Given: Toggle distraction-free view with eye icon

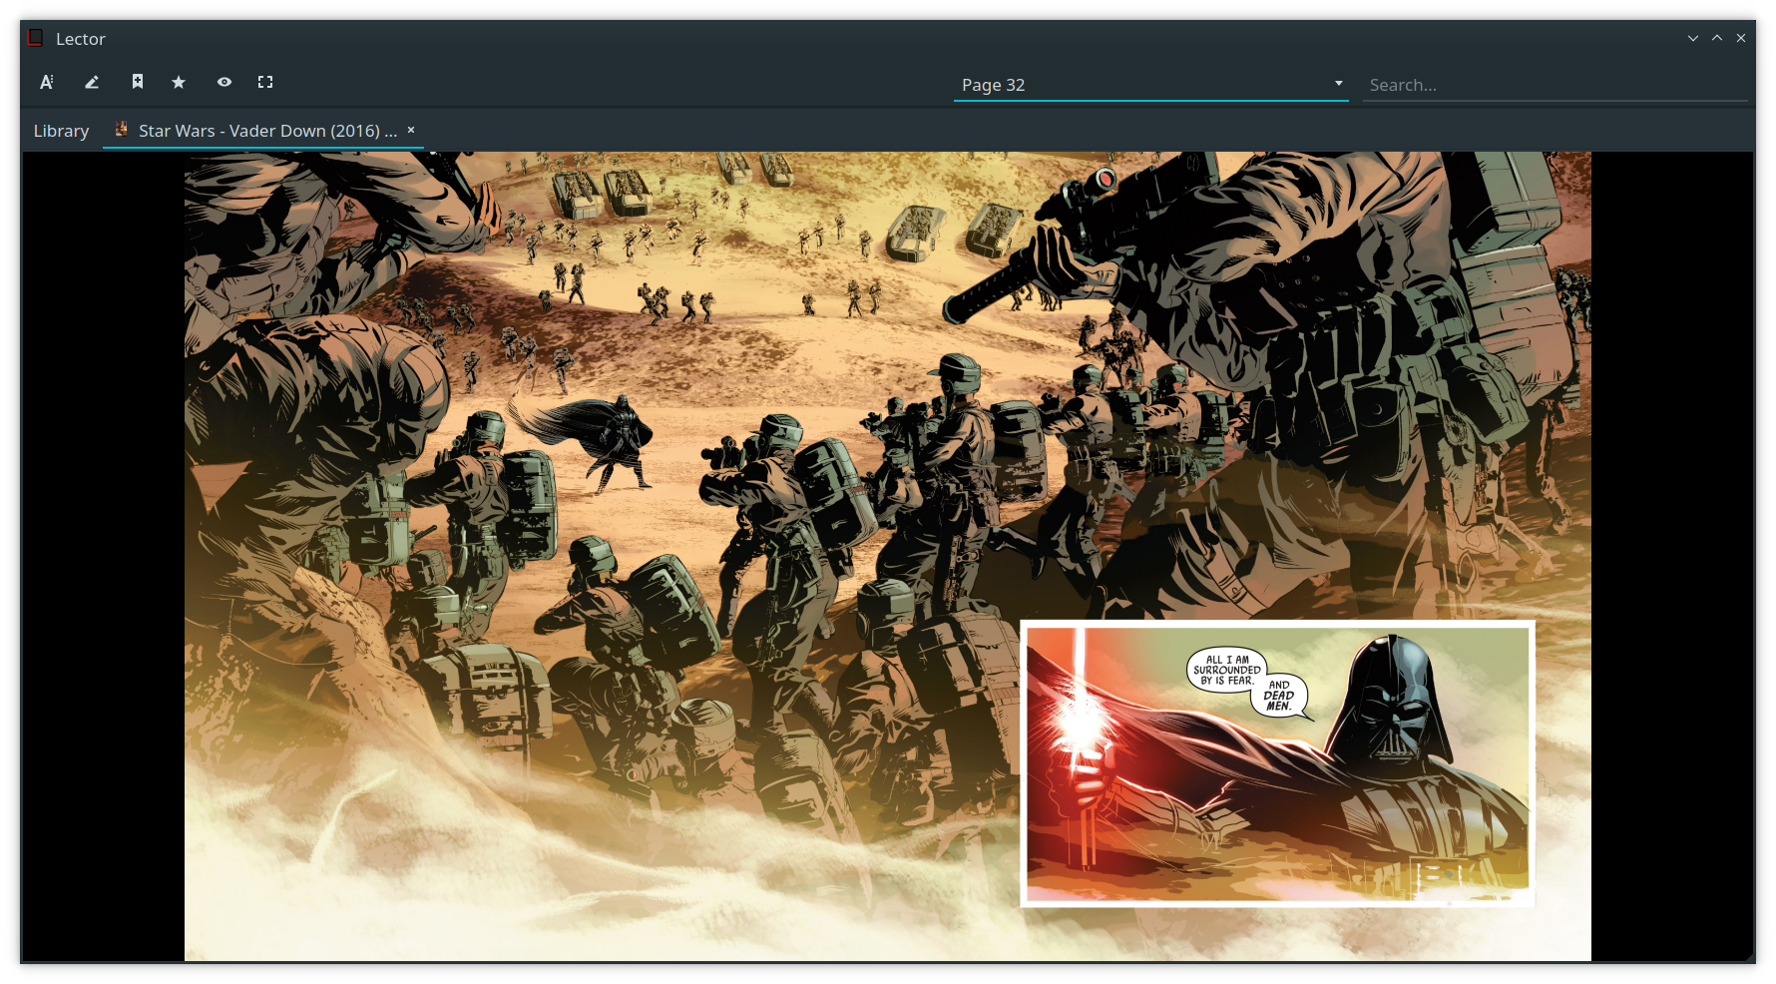Looking at the screenshot, I should pyautogui.click(x=224, y=83).
